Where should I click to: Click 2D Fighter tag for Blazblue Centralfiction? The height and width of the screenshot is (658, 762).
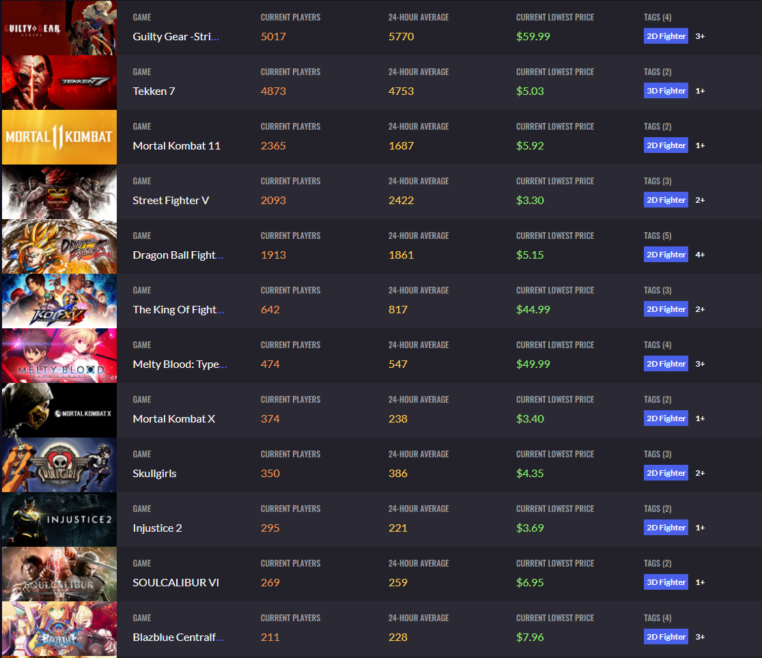pos(666,637)
